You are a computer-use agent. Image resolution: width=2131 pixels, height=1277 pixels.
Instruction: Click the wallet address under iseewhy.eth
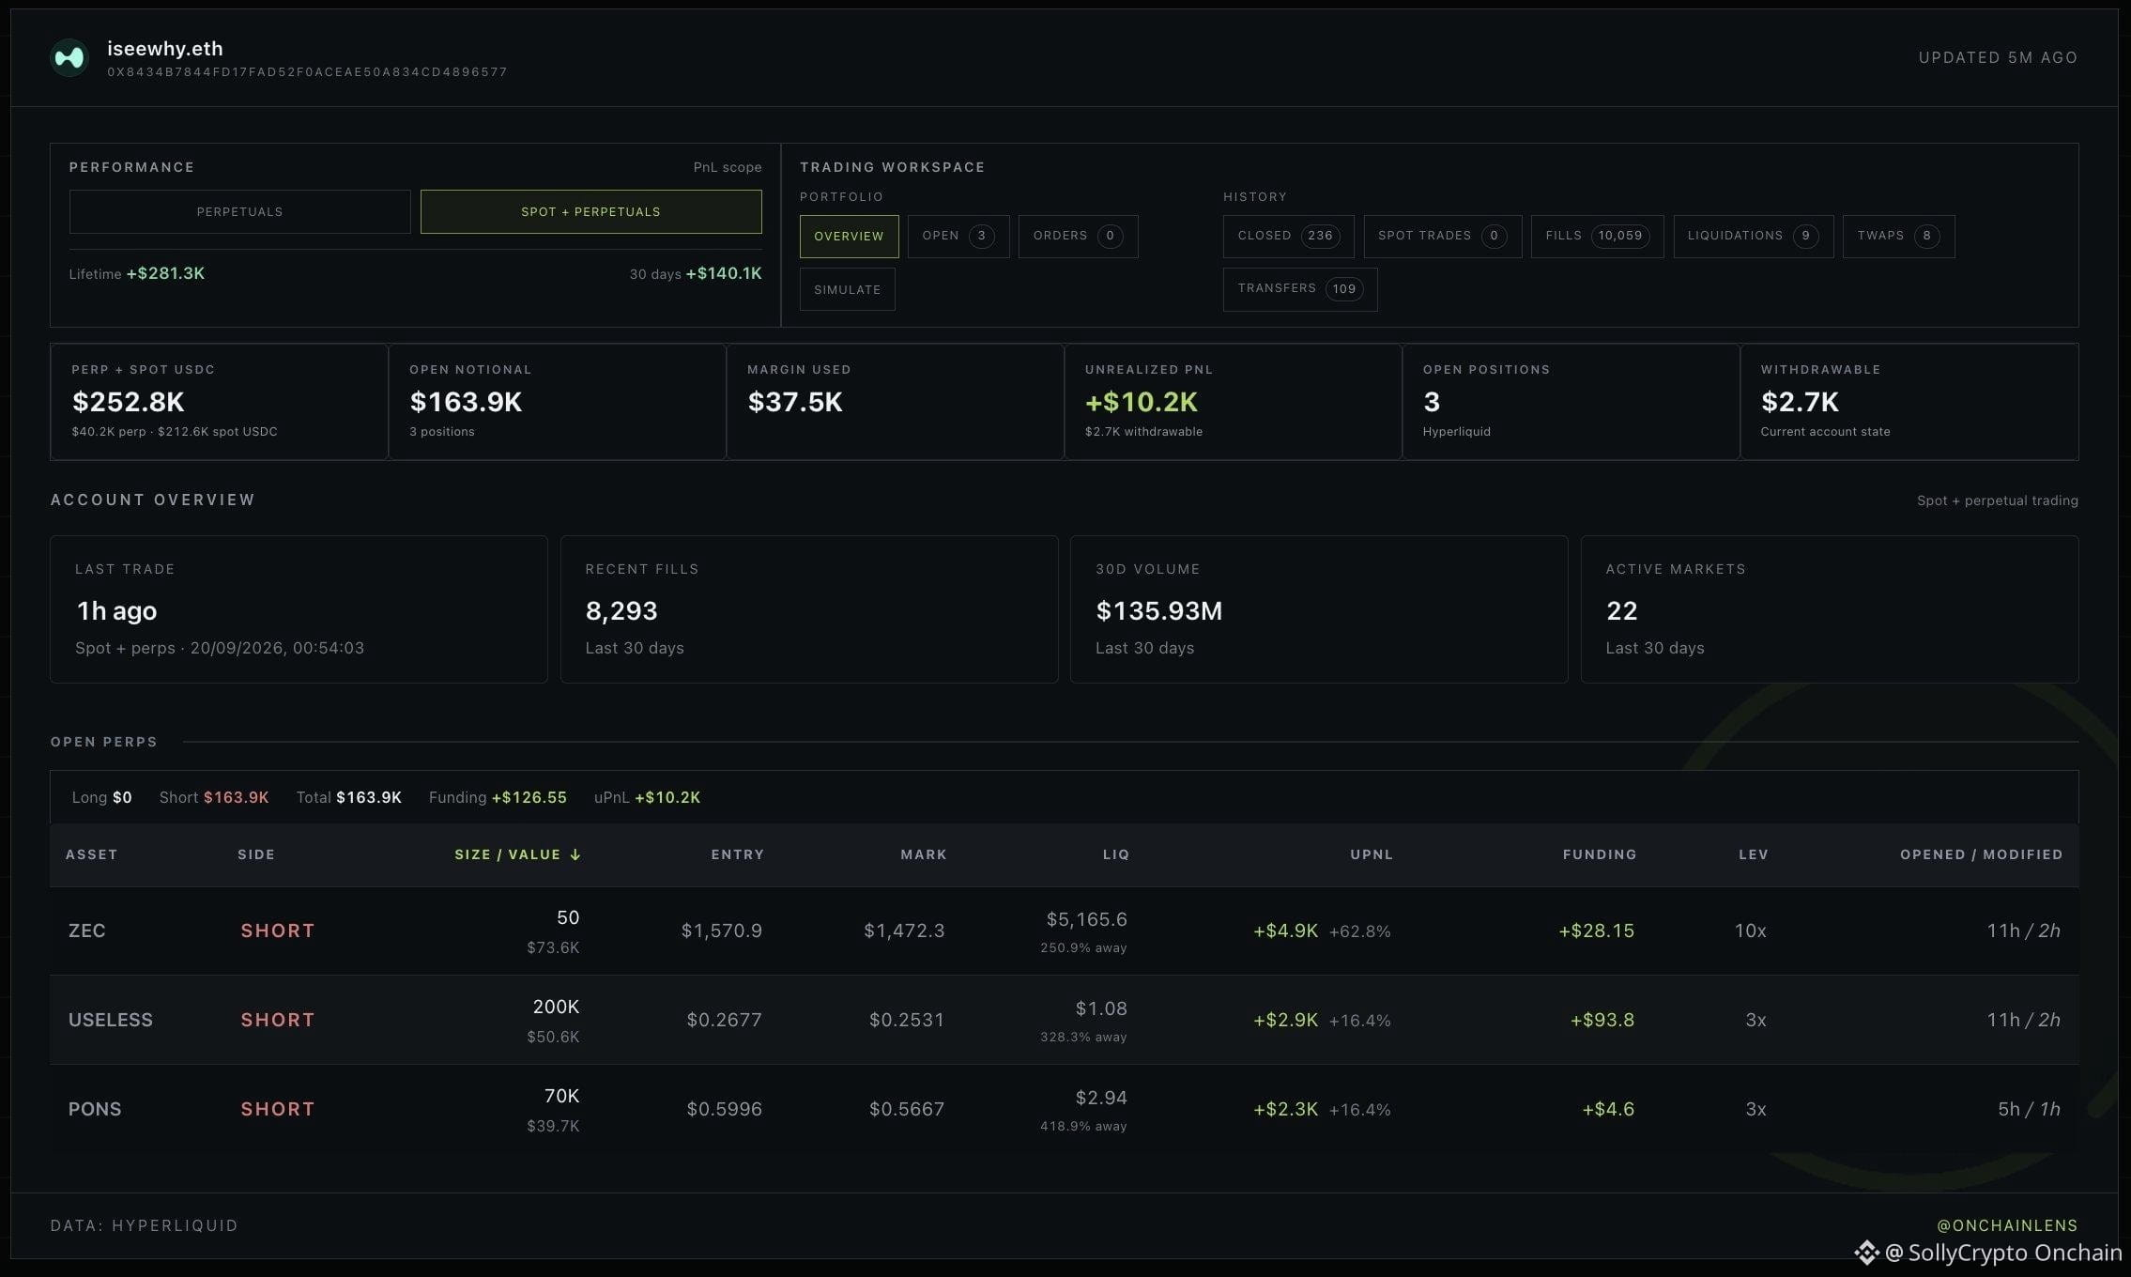(x=307, y=72)
